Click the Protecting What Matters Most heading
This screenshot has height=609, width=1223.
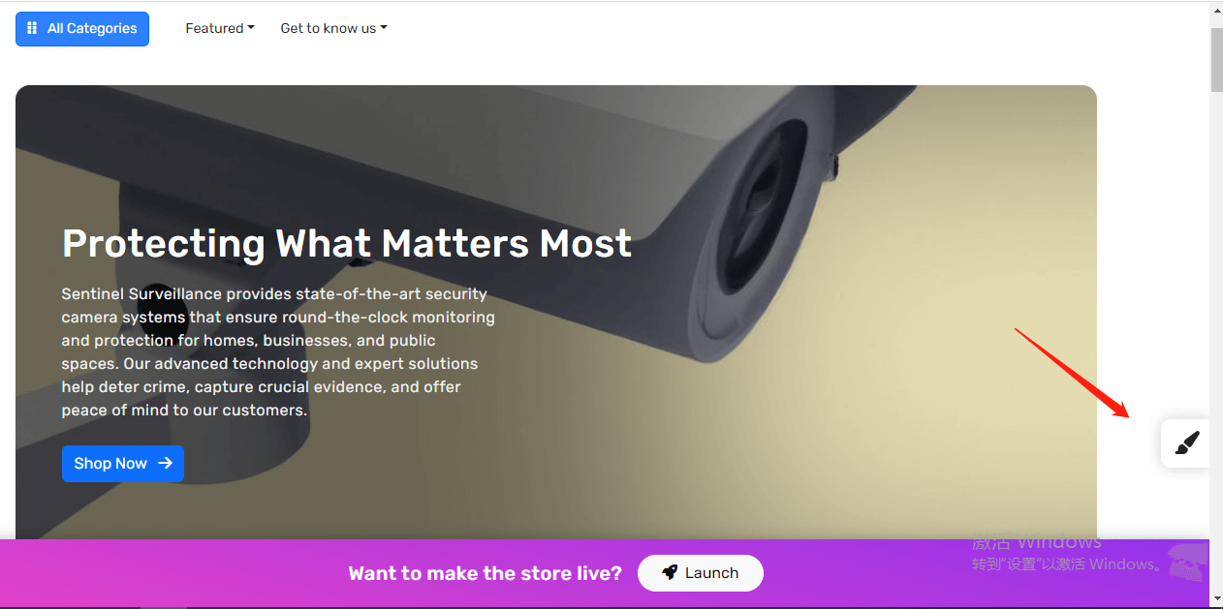tap(347, 243)
